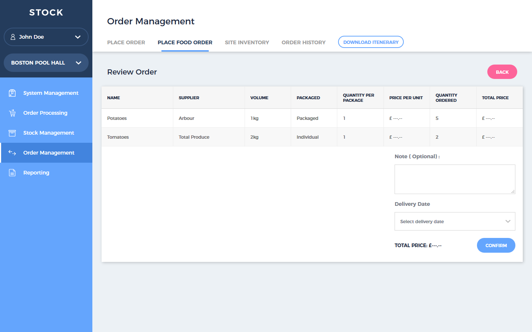Screen dimensions: 532x332
Task: Click the Order Management arrows icon
Action: coord(12,153)
